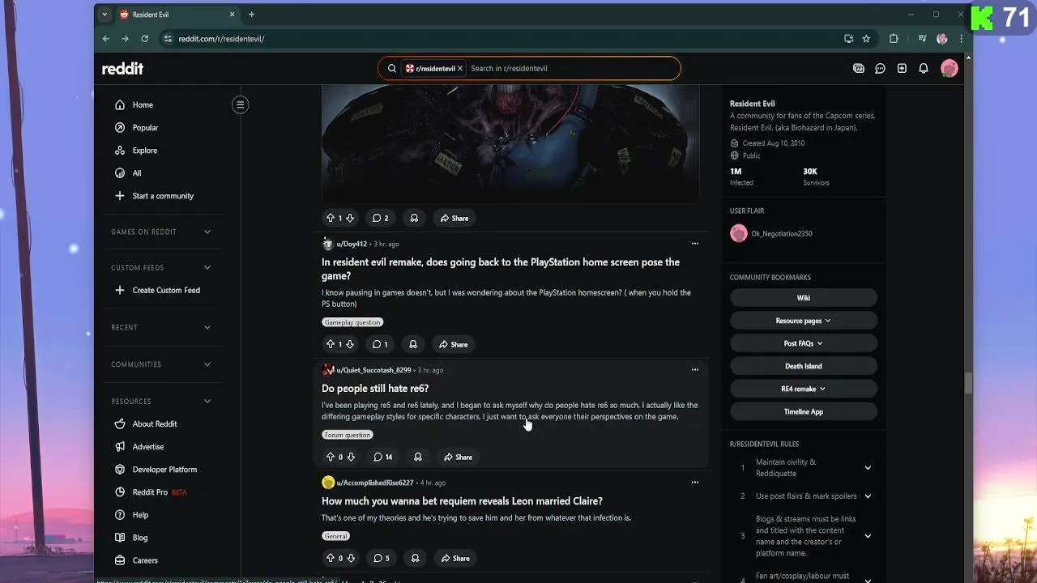1037x583 pixels.
Task: Click the page vertical scrollbar thumb
Action: tap(967, 383)
